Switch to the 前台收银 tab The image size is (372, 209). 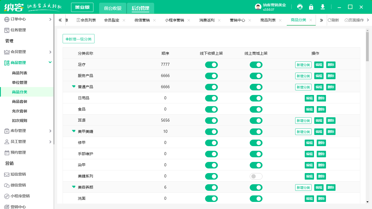tap(112, 8)
